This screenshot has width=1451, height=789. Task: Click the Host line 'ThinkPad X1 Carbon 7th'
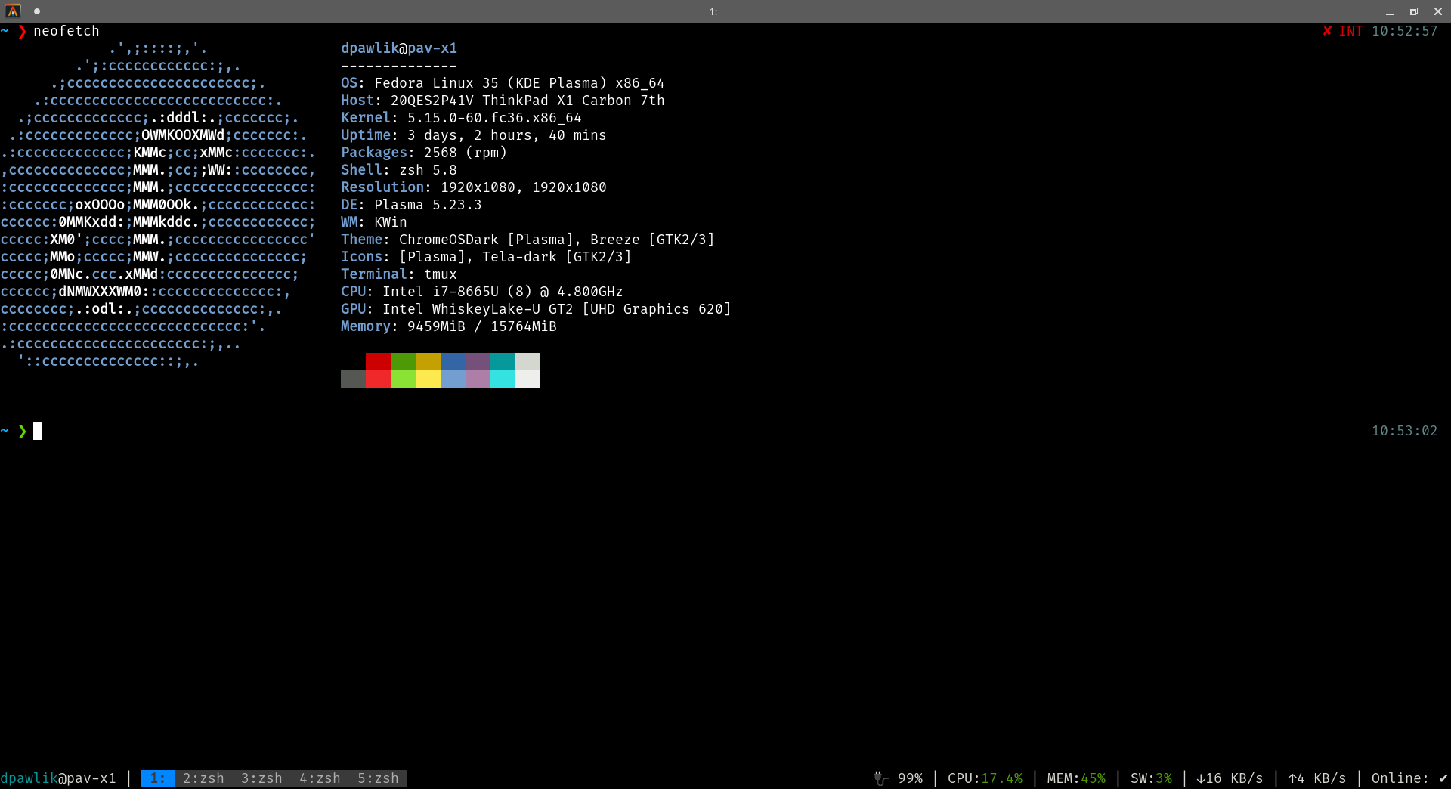click(574, 101)
